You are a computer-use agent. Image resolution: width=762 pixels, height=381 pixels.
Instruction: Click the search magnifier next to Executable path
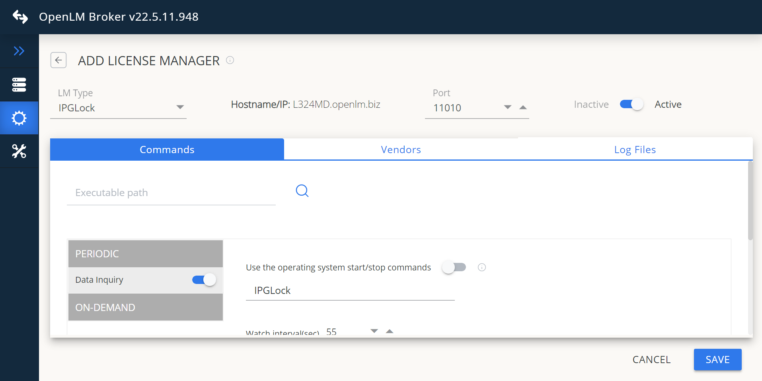tap(302, 191)
